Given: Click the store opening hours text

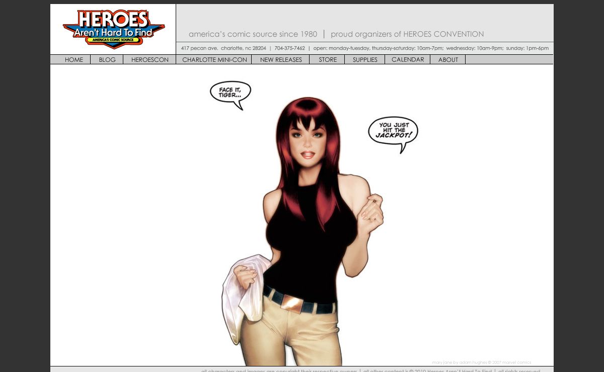Looking at the screenshot, I should coord(431,48).
